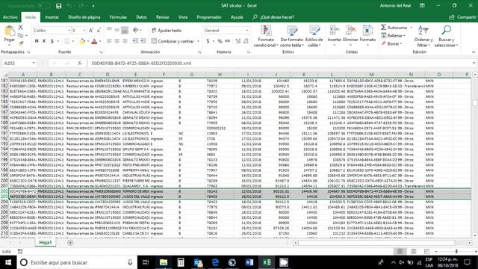Click the Compartir button

pyautogui.click(x=462, y=17)
